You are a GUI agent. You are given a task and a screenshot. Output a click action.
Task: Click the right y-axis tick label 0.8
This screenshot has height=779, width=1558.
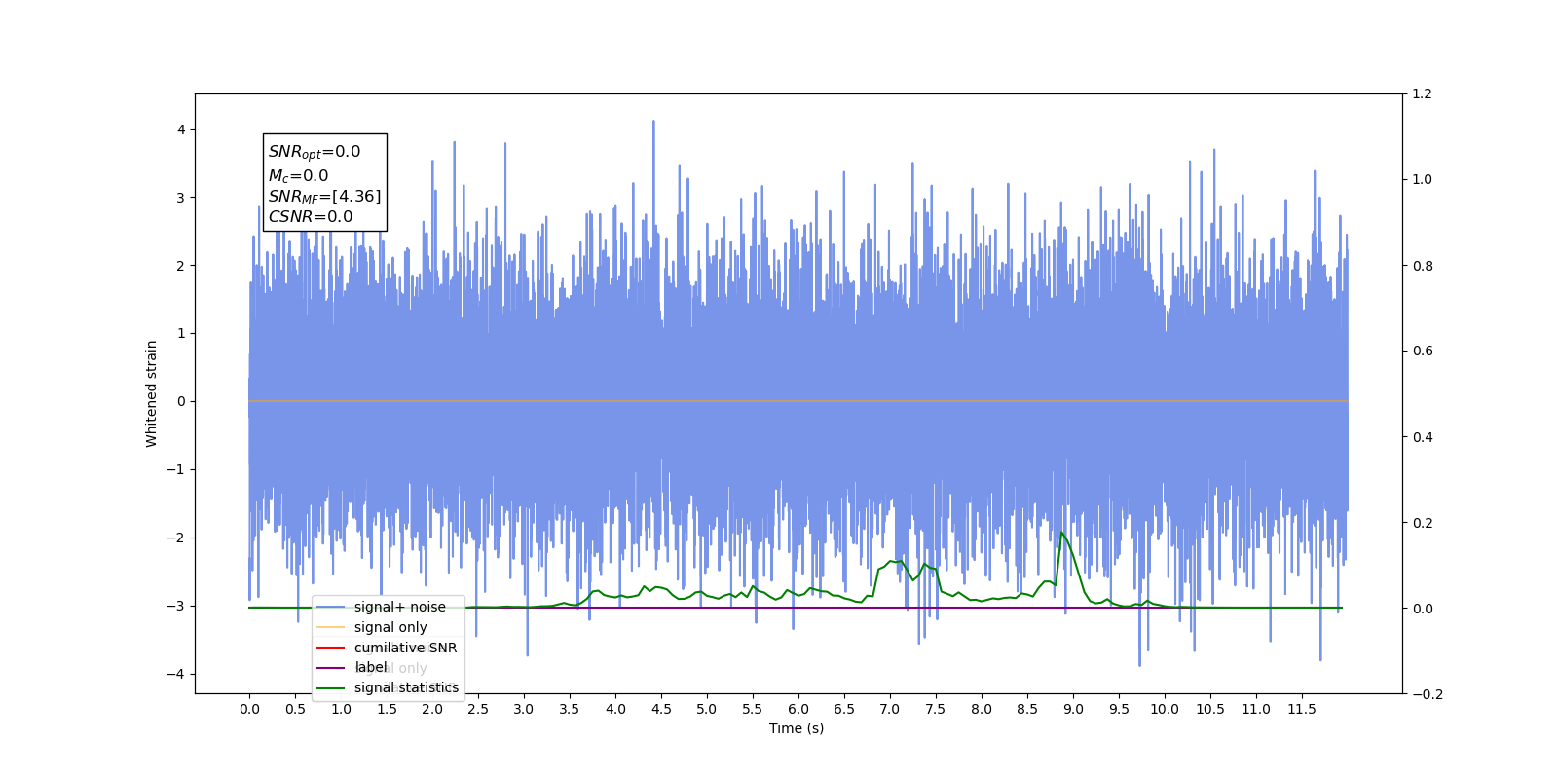(1423, 266)
